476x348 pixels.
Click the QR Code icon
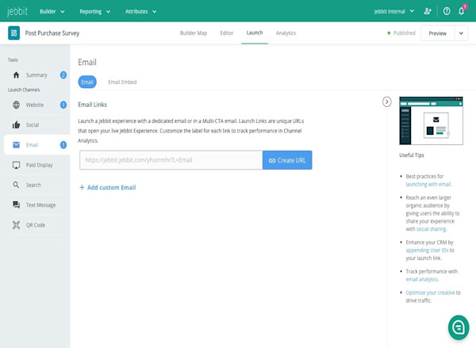pyautogui.click(x=16, y=225)
